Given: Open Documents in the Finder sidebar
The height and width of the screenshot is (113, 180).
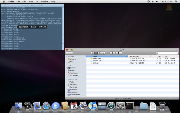Looking at the screenshot, I should pyautogui.click(x=73, y=76).
